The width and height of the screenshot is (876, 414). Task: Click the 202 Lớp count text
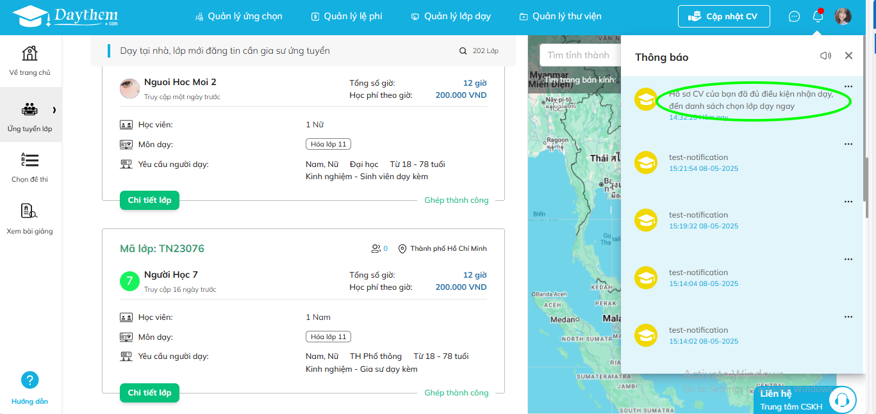click(x=486, y=51)
